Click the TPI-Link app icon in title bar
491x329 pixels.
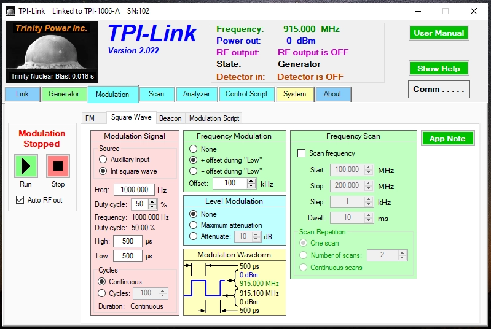pyautogui.click(x=10, y=11)
